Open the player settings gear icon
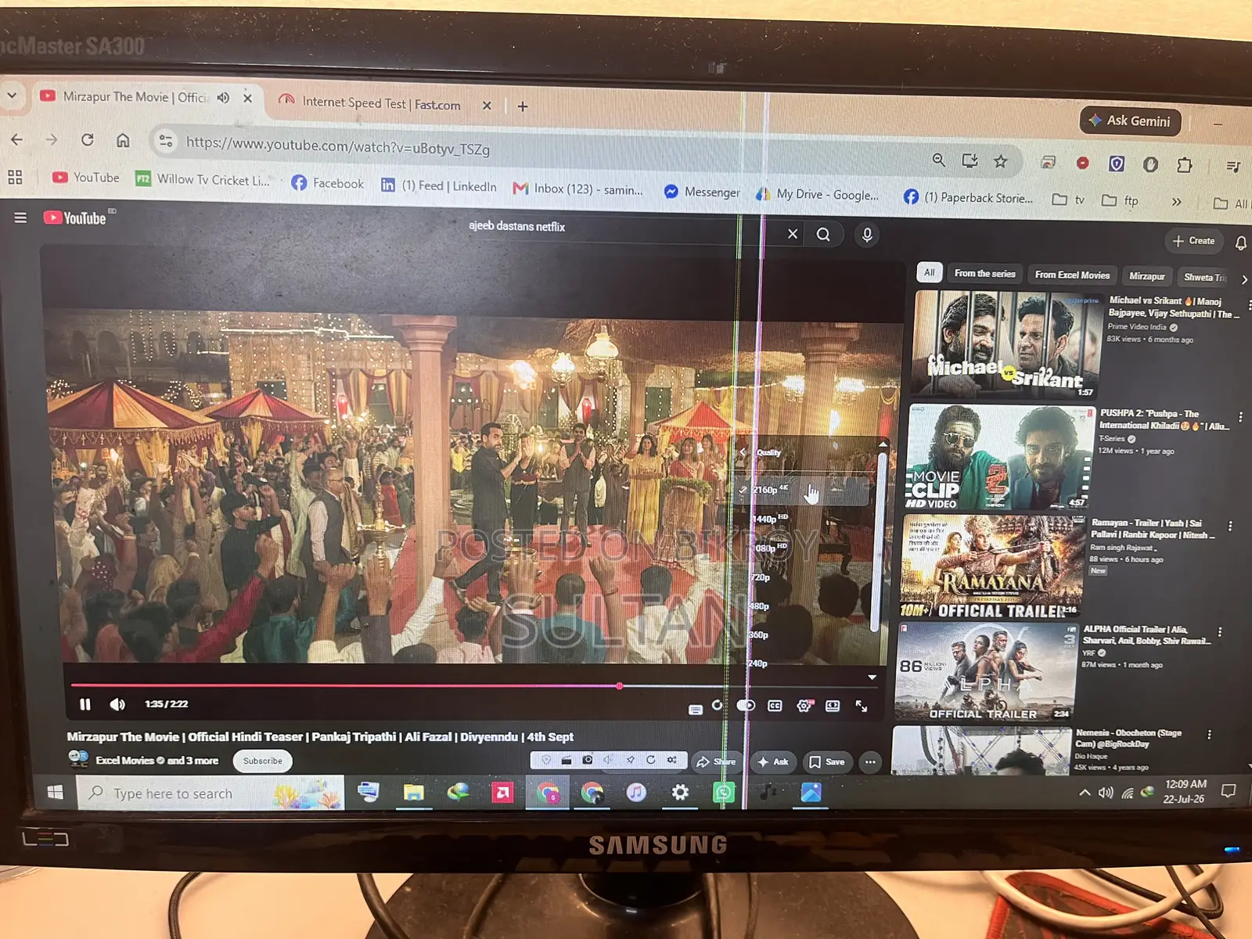The width and height of the screenshot is (1252, 939). click(804, 706)
